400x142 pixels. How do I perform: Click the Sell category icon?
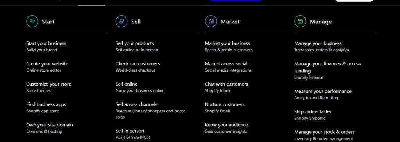click(x=121, y=22)
